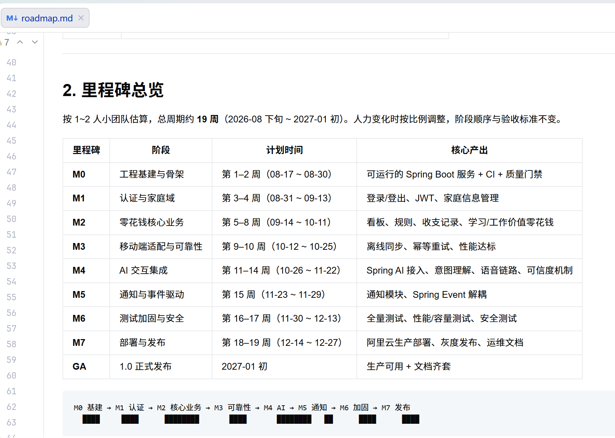
Task: Click M0 基建 in the code block
Action: click(x=88, y=408)
